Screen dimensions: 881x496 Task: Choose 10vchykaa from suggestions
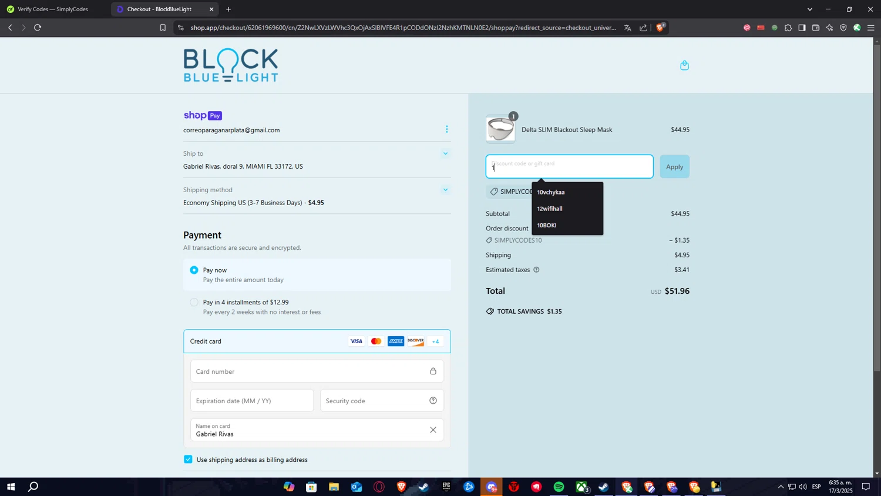click(567, 192)
